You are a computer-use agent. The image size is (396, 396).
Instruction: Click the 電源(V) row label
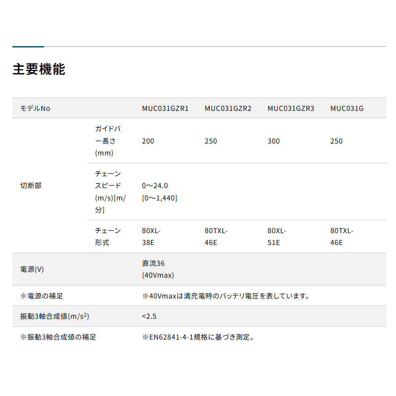tap(32, 270)
